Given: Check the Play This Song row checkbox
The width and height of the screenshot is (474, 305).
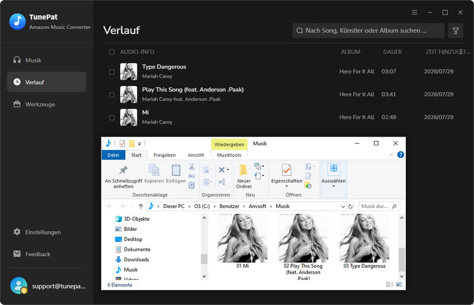Looking at the screenshot, I should pos(111,95).
